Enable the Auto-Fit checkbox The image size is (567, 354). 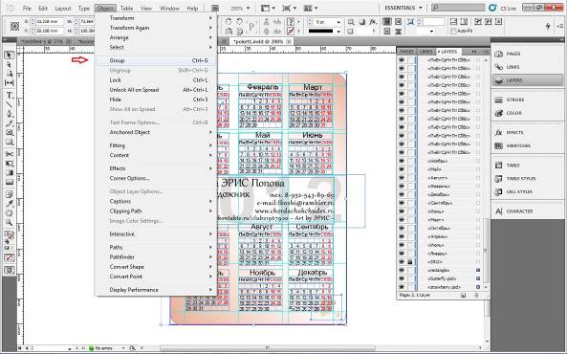(453, 32)
